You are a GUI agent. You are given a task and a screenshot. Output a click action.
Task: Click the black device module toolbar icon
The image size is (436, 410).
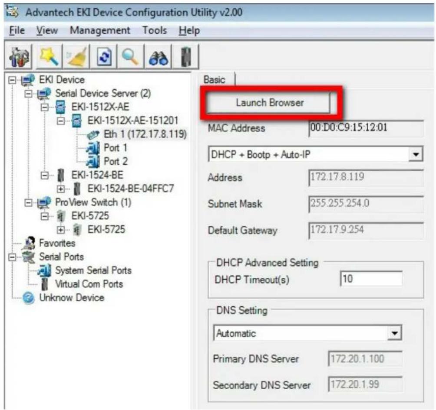[x=186, y=57]
